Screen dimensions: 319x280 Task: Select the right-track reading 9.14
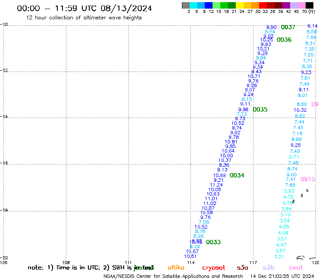pyautogui.click(x=313, y=26)
